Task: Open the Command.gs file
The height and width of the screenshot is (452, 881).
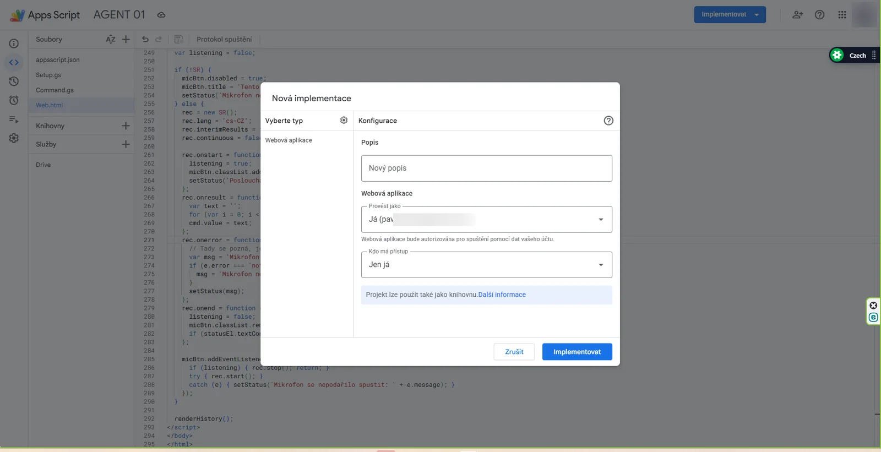Action: tap(55, 90)
